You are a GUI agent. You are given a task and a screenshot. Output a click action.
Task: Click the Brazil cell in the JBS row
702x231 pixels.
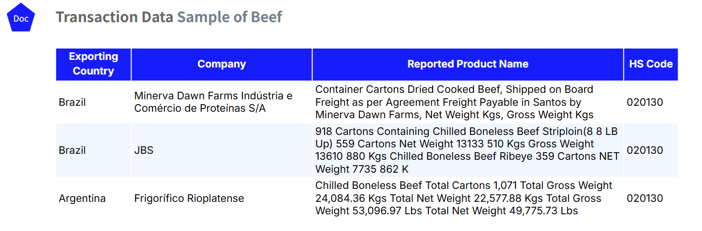[x=72, y=150]
